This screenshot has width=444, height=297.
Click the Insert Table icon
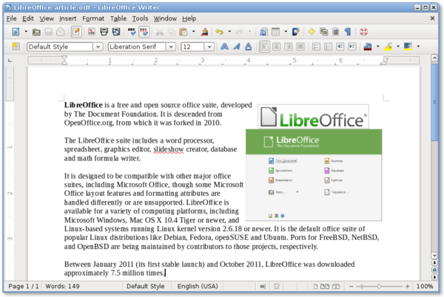pos(275,32)
